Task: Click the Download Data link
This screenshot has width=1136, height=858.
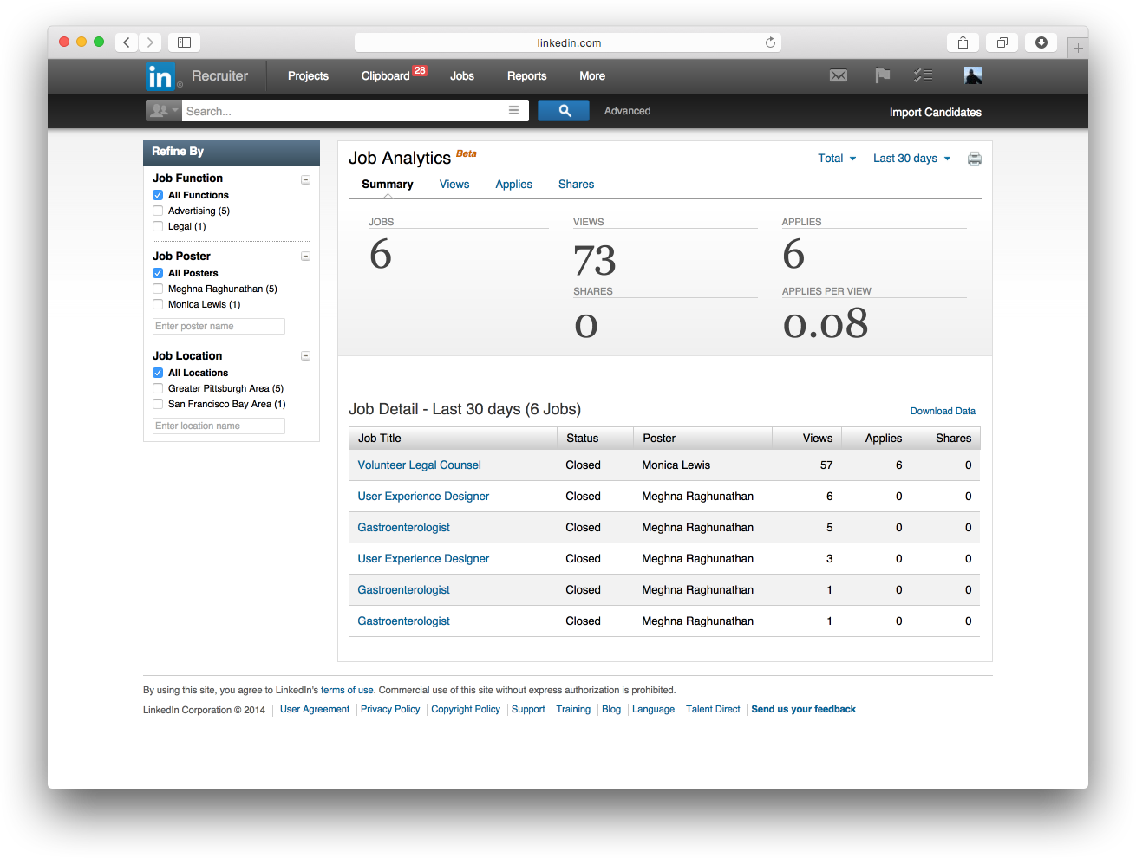Action: pyautogui.click(x=943, y=411)
